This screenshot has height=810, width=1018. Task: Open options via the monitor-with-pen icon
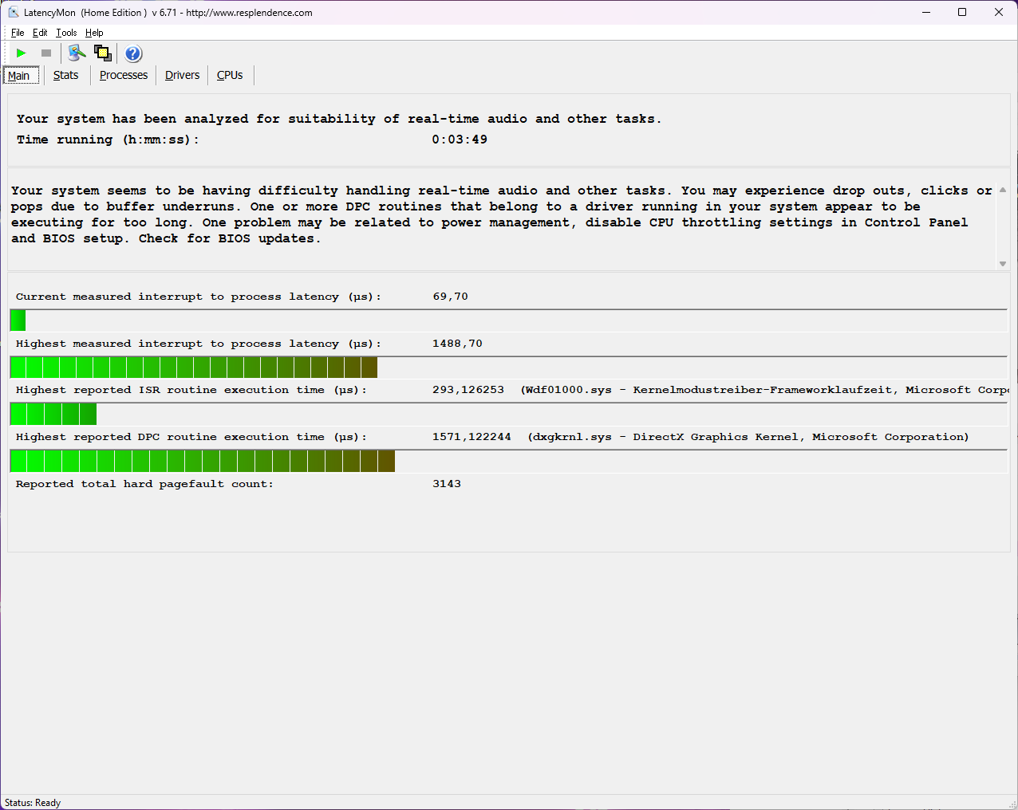point(77,53)
